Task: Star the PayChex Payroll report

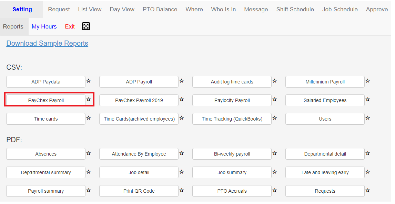Action: pyautogui.click(x=89, y=99)
